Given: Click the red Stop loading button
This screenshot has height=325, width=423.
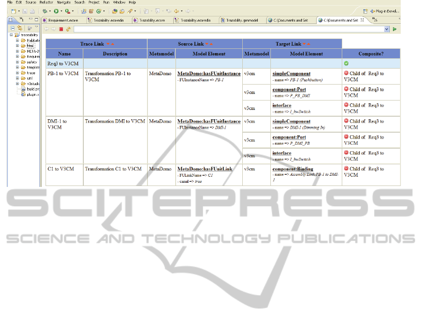Looking at the screenshot, I should point(61,29).
